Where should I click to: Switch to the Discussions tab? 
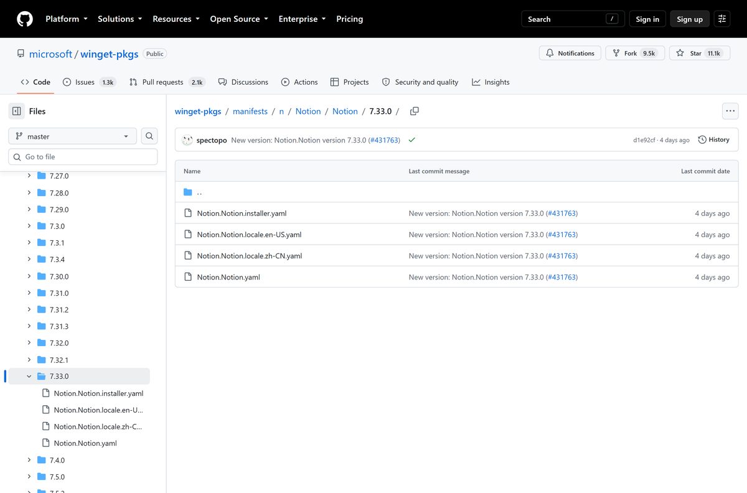pyautogui.click(x=243, y=82)
